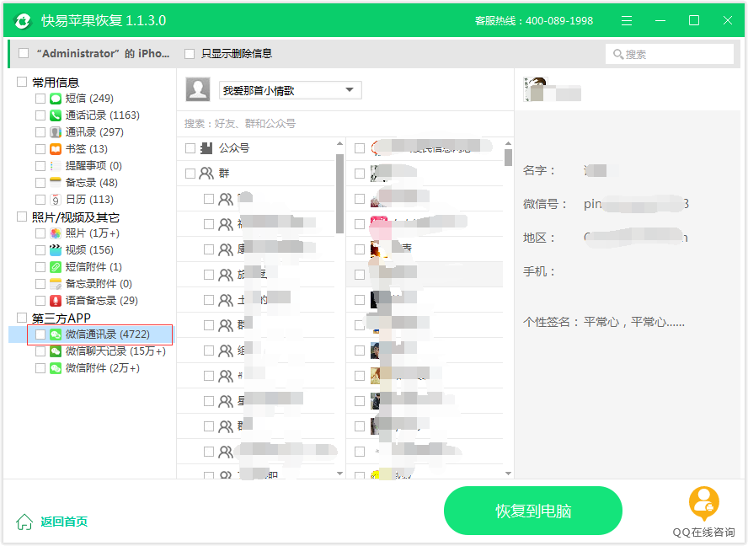Select 通话记录 (1163) in the sidebar
748x546 pixels.
click(x=103, y=115)
